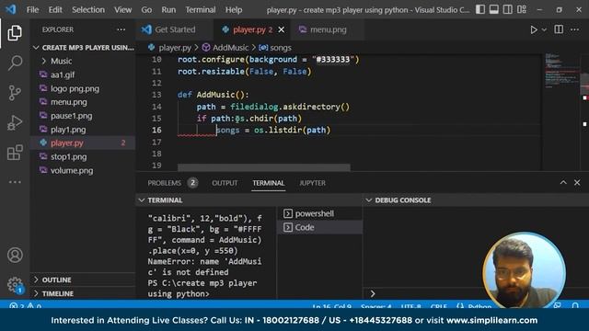The image size is (589, 331).
Task: Select the Terminal panel tab
Action: pos(268,183)
